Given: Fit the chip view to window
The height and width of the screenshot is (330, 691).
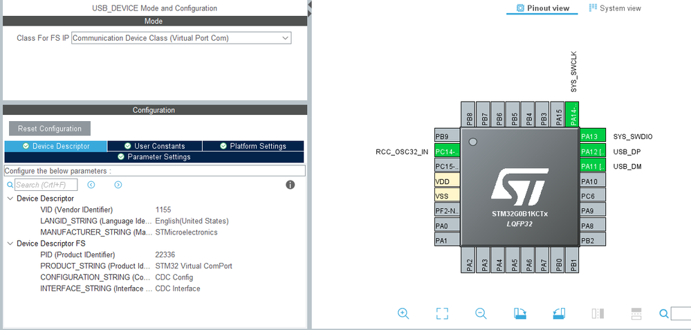Looking at the screenshot, I should coord(442,313).
